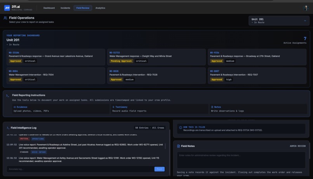This screenshot has width=313, height=179.
Task: Click the chevron arrow in the Unit 201 selector
Action: point(305,21)
